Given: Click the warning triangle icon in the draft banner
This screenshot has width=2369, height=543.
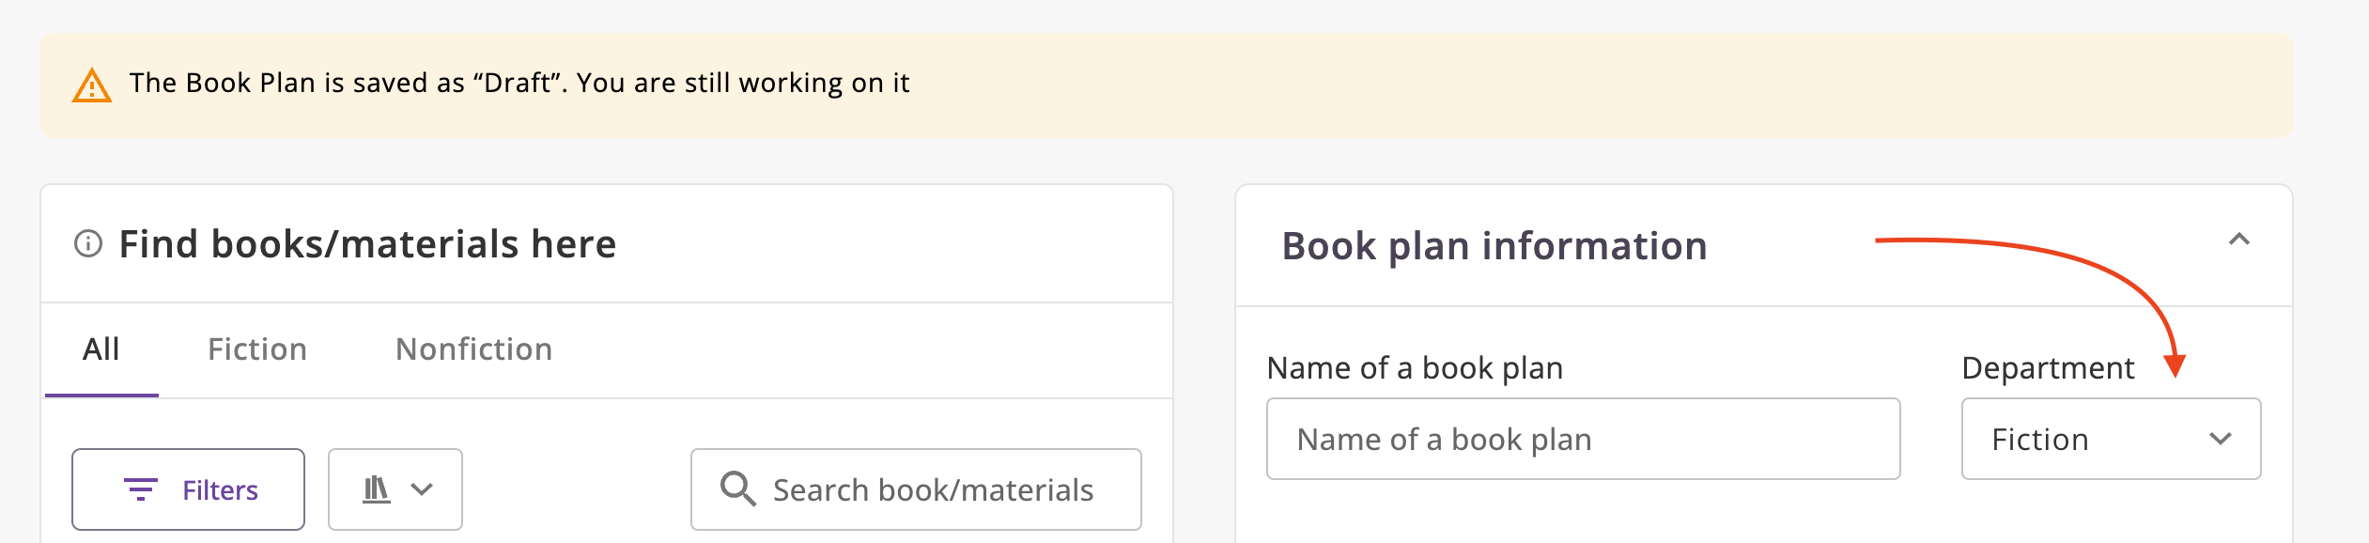Looking at the screenshot, I should [x=92, y=85].
